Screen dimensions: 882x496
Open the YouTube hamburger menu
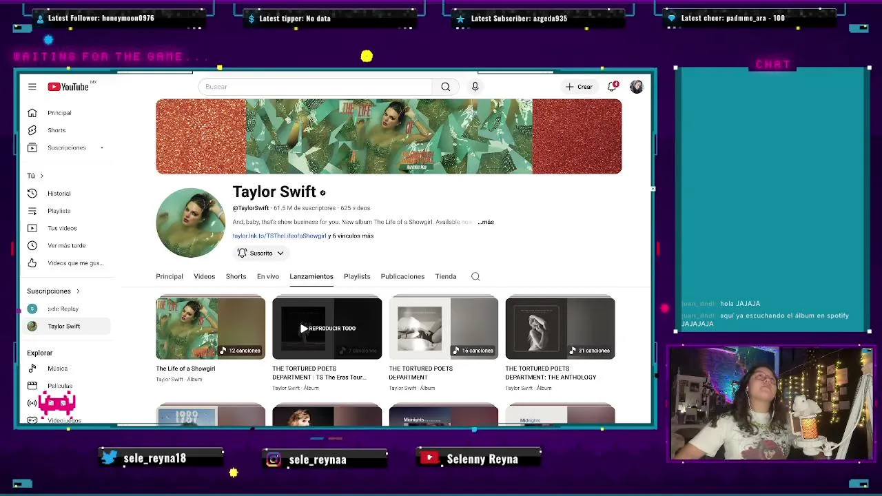[x=32, y=87]
